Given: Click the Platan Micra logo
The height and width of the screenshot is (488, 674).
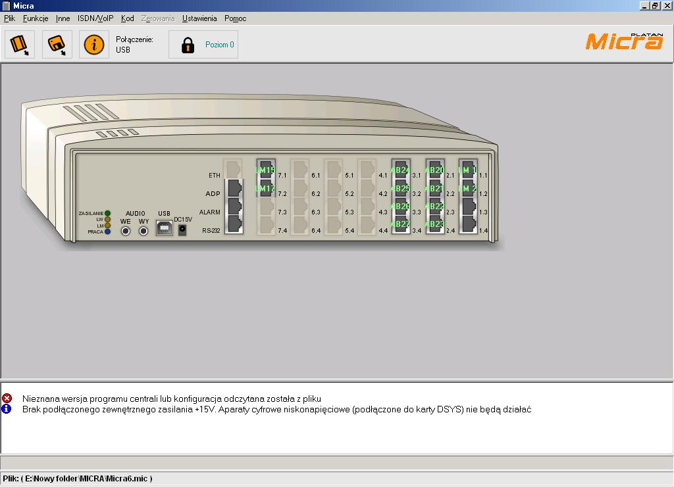Looking at the screenshot, I should [624, 41].
